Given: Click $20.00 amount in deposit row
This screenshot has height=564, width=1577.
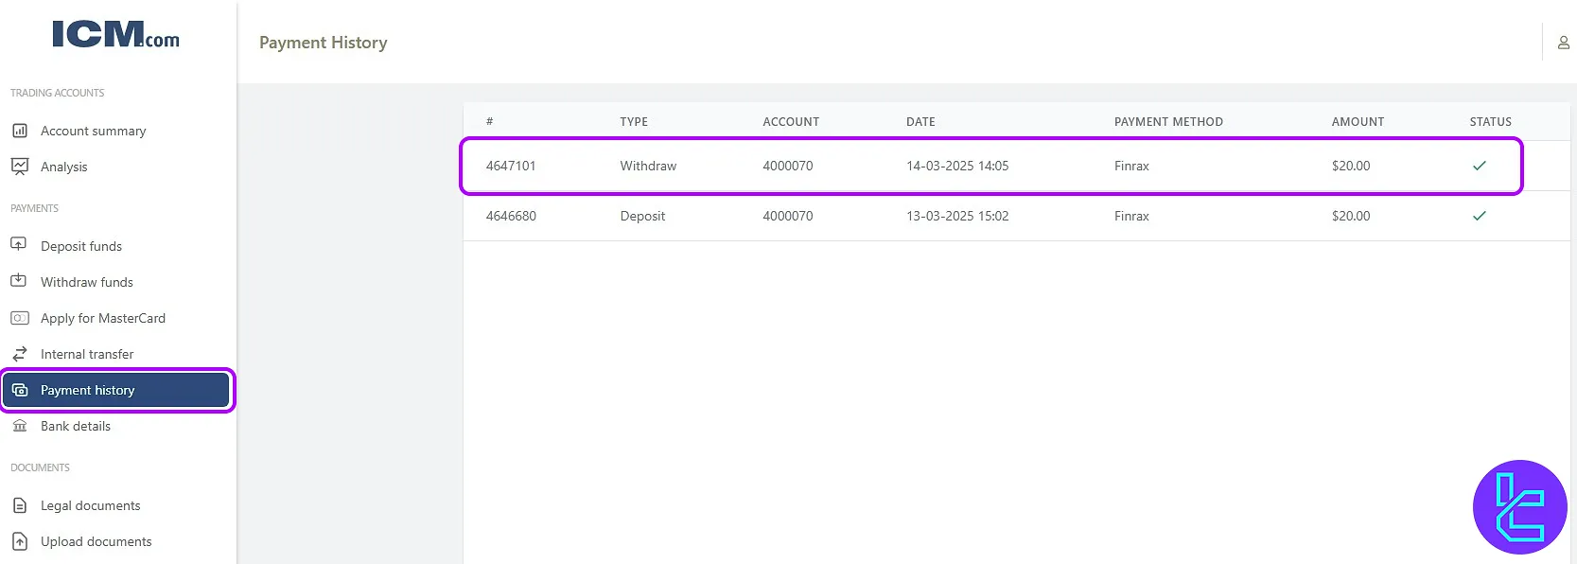Looking at the screenshot, I should coord(1351,216).
